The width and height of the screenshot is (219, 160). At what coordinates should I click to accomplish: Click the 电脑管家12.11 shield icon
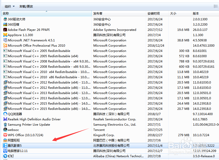[5, 151]
